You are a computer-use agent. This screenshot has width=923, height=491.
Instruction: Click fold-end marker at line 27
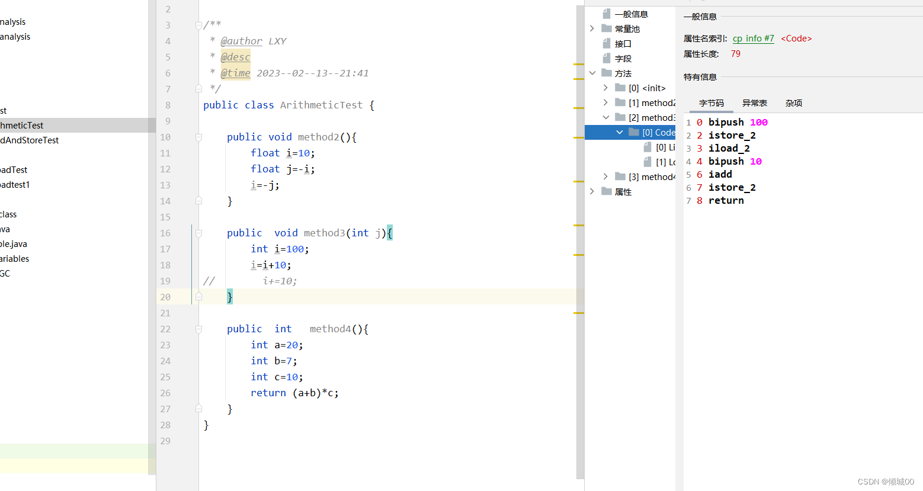198,409
